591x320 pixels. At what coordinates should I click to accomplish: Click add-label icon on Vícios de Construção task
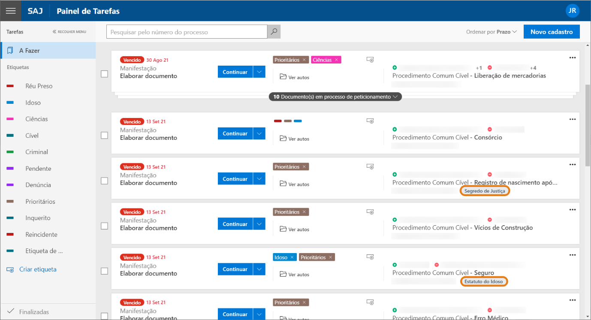coord(370,212)
